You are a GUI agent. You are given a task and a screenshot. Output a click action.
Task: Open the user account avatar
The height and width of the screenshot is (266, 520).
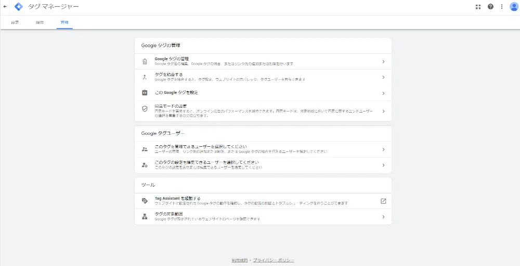tap(514, 7)
